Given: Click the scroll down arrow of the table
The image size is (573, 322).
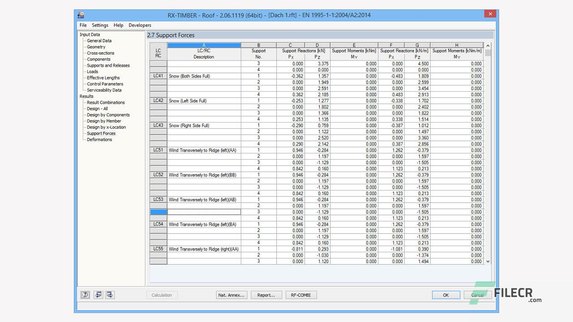Looking at the screenshot, I should [488, 261].
